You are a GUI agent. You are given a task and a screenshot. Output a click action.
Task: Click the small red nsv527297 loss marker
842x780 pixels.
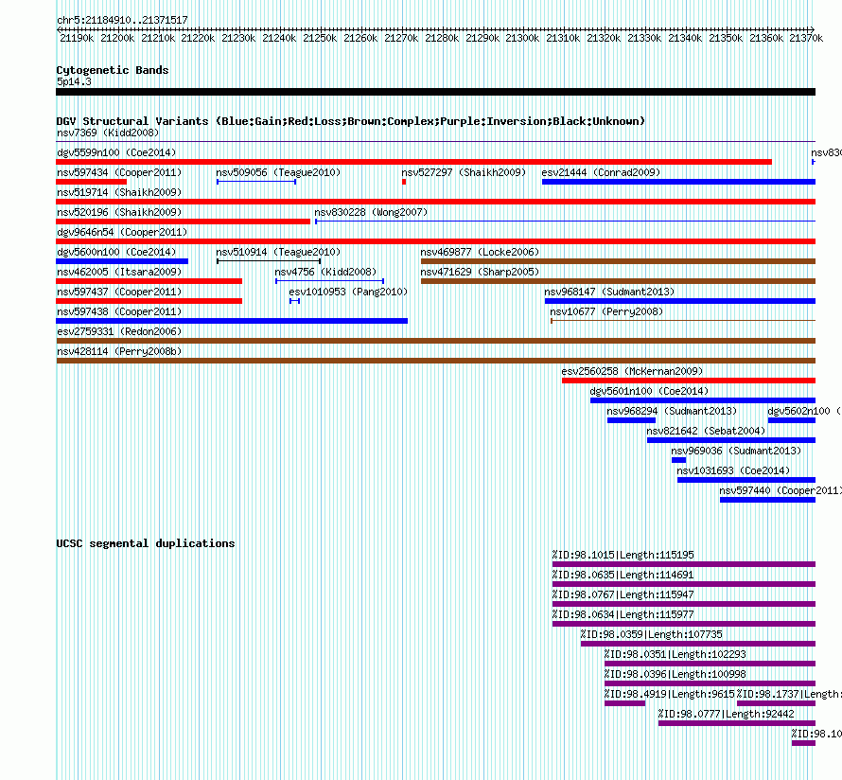click(x=404, y=182)
